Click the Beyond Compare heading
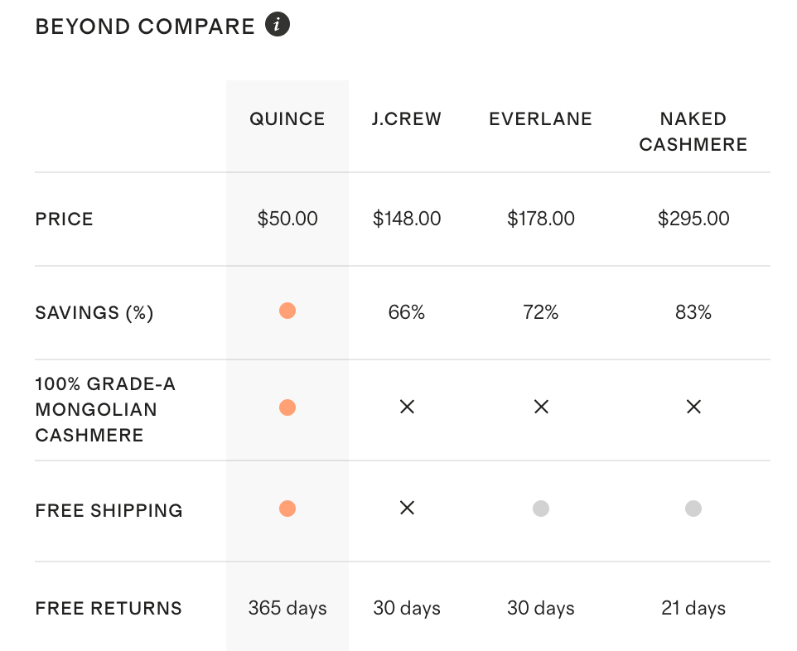This screenshot has width=797, height=651. (145, 27)
